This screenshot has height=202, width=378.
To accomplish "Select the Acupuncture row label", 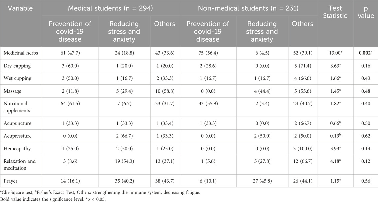I will coord(17,123).
